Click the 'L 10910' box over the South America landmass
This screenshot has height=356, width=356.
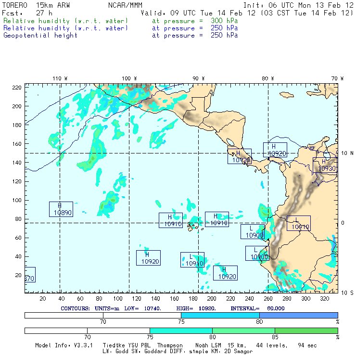pyautogui.click(x=299, y=223)
